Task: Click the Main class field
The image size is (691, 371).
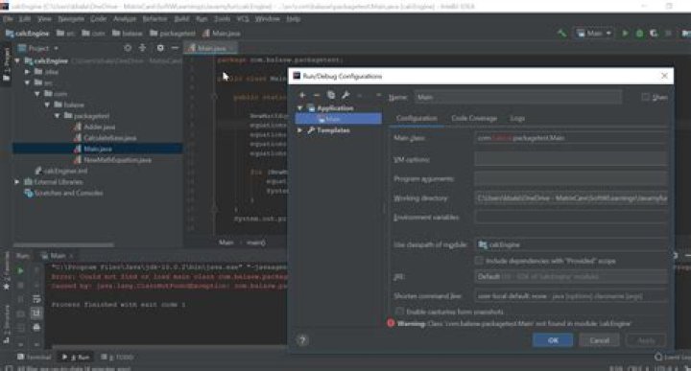Action: click(x=571, y=138)
